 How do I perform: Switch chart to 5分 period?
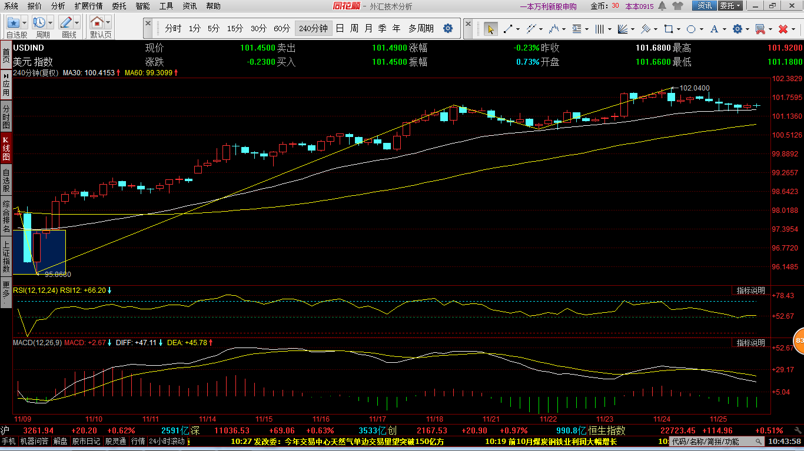[x=214, y=28]
